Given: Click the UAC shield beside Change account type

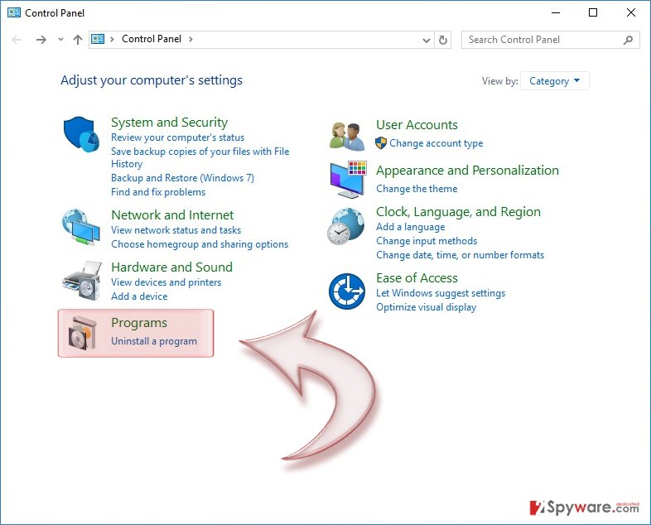Looking at the screenshot, I should click(x=381, y=143).
